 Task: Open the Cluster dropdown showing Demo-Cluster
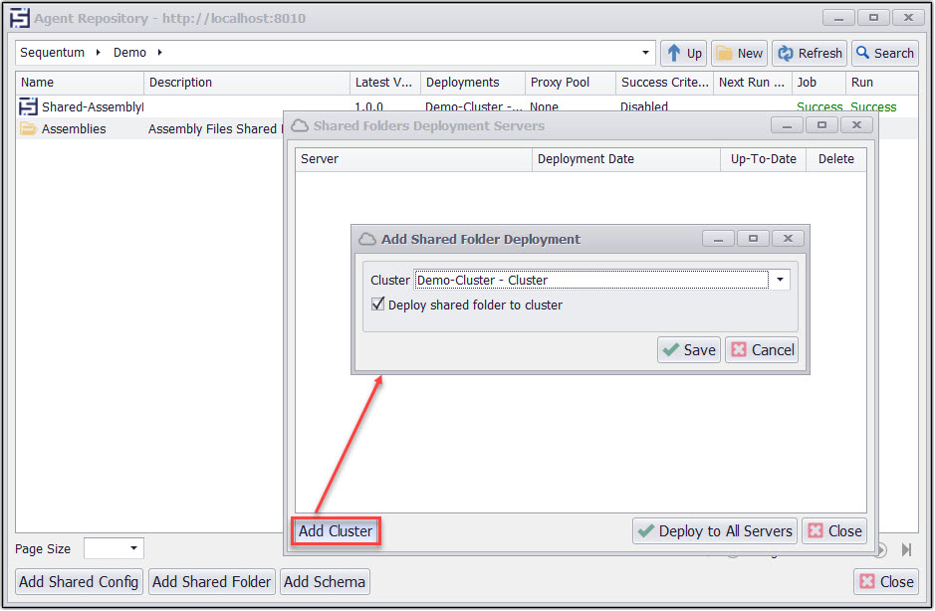pos(780,280)
